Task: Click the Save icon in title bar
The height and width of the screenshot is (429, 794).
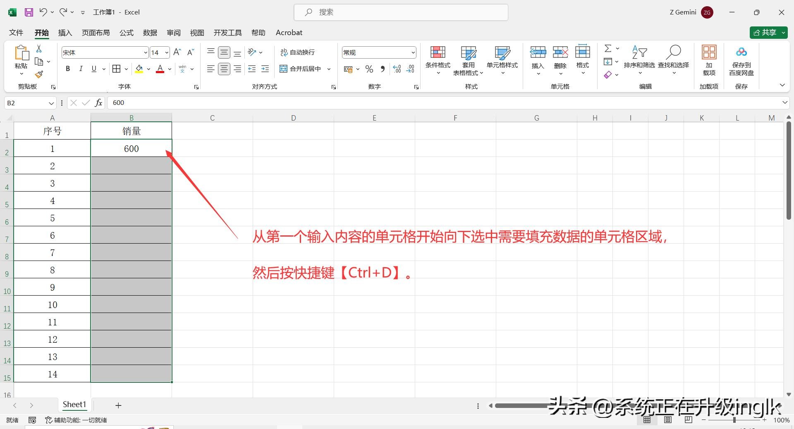Action: click(29, 12)
